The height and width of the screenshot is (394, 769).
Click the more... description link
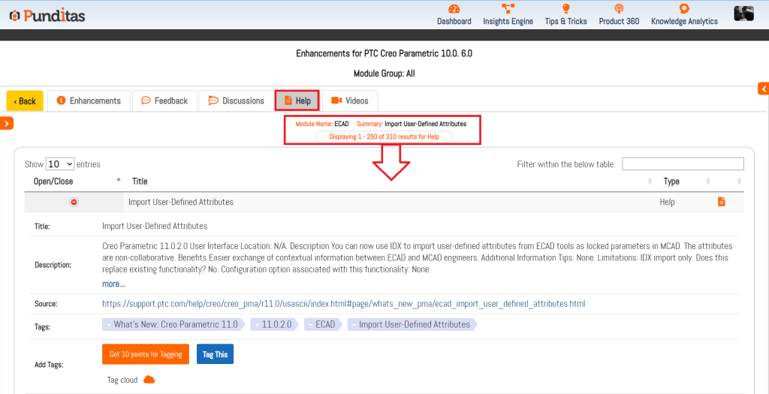113,284
